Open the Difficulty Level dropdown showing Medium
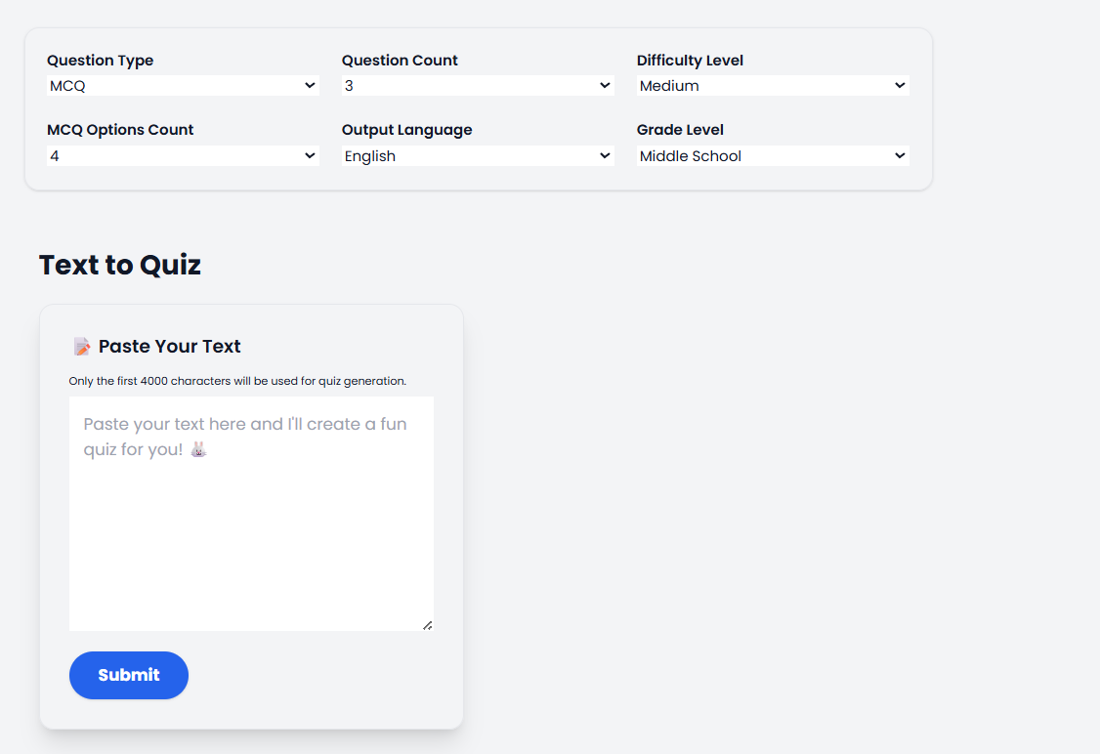Viewport: 1100px width, 754px height. tap(773, 86)
